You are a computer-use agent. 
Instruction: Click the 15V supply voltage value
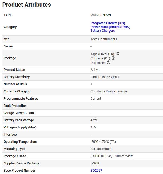pyautogui.click(x=93, y=127)
